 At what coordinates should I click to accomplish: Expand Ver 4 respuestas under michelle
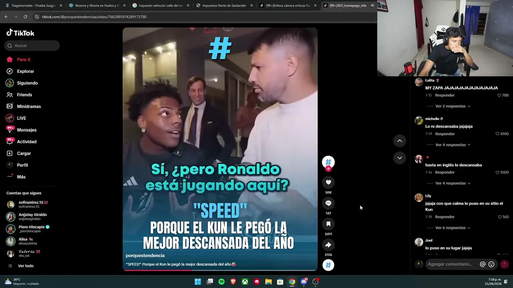[452, 145]
